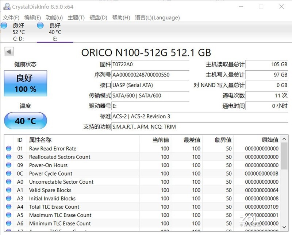Click the blue dot for Uncorrectable Sector Count
This screenshot has width=292, height=235.
(9, 182)
